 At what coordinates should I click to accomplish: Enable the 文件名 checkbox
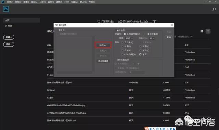(x=123, y=42)
